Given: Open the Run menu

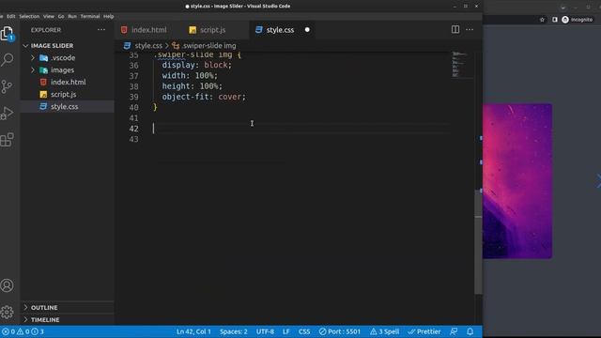Looking at the screenshot, I should pyautogui.click(x=72, y=16).
